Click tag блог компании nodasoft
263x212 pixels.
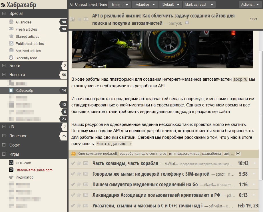coord(98,154)
